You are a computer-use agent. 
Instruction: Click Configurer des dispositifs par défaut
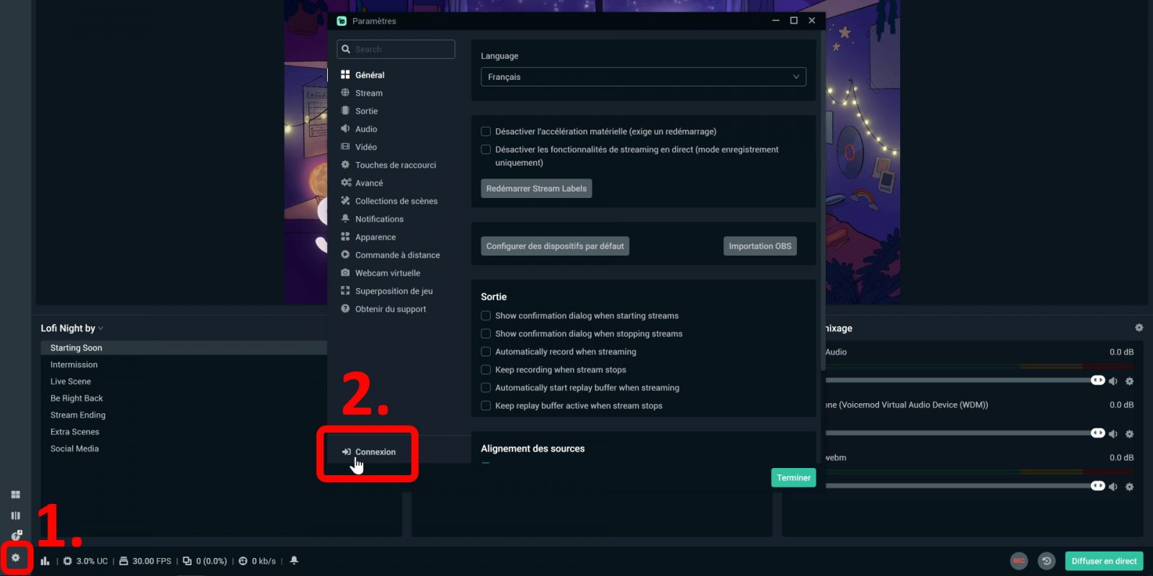click(x=555, y=246)
